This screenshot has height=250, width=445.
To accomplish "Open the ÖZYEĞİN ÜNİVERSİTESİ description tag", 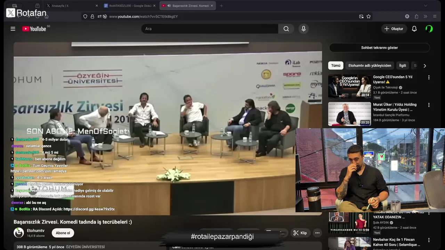I will 85,247.
